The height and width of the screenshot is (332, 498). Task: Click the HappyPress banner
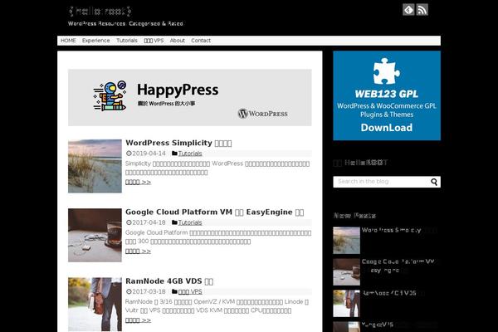[x=189, y=98]
